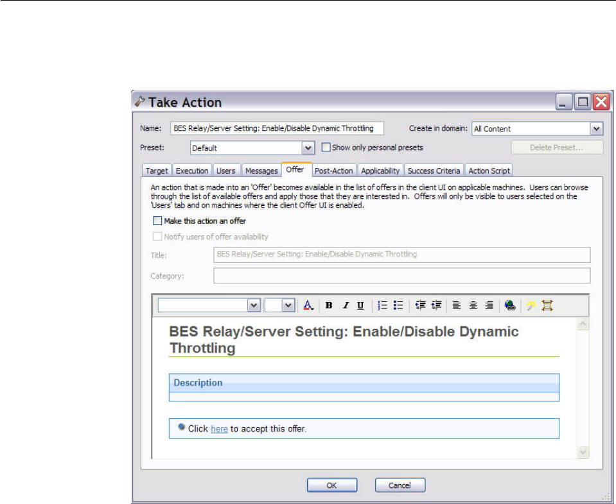Maximize the Take Action window
616x504 pixels.
click(583, 102)
